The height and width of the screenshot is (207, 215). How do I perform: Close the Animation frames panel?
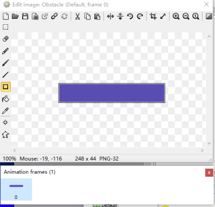(209, 172)
